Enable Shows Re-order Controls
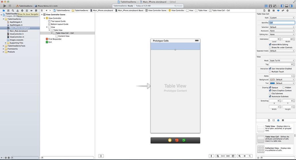The image size is (296, 160). point(270,47)
